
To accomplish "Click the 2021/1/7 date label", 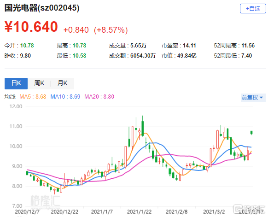I will click(102, 212).
